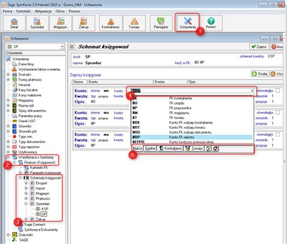Select the Znaczniki tree item
The width and height of the screenshot is (287, 244).
25,235
